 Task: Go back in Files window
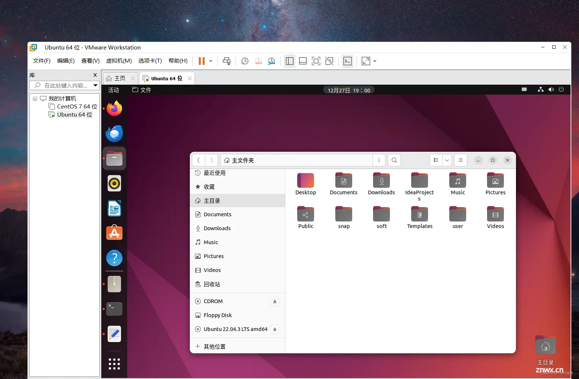[199, 160]
